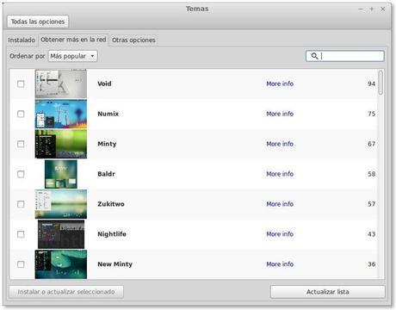396x310 pixels.
Task: Check the New Minty theme checkbox
Action: point(21,264)
